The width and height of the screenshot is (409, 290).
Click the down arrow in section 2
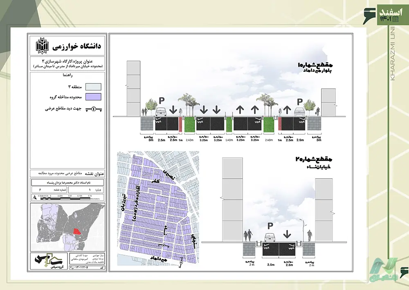click(287, 234)
